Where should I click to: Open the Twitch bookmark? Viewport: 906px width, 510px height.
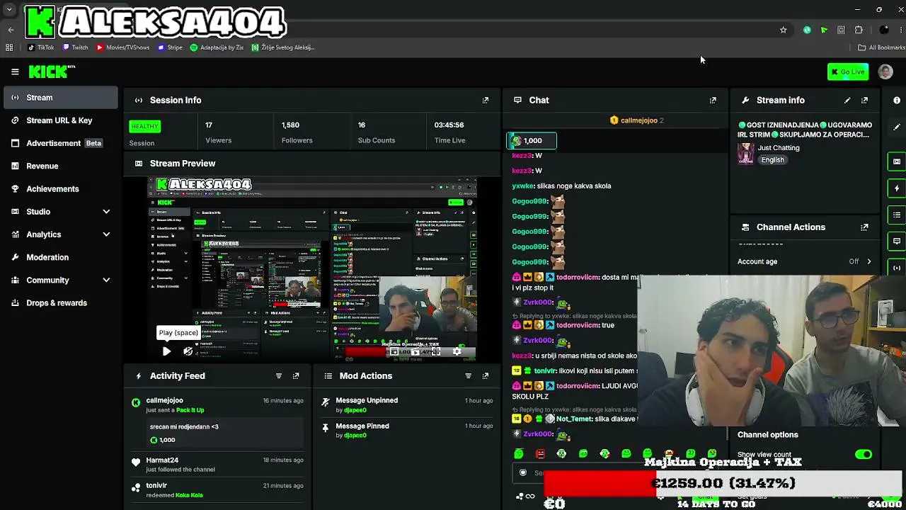coord(75,47)
